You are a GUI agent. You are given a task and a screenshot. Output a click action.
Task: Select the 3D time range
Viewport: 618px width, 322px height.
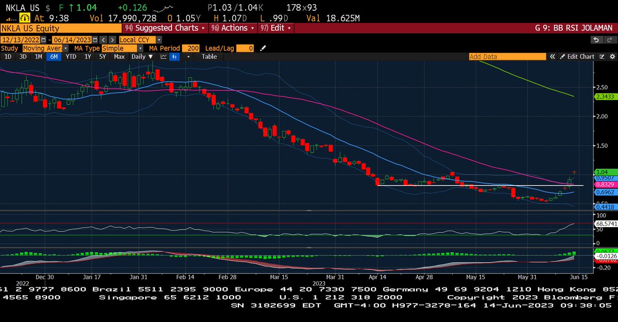[x=23, y=57]
